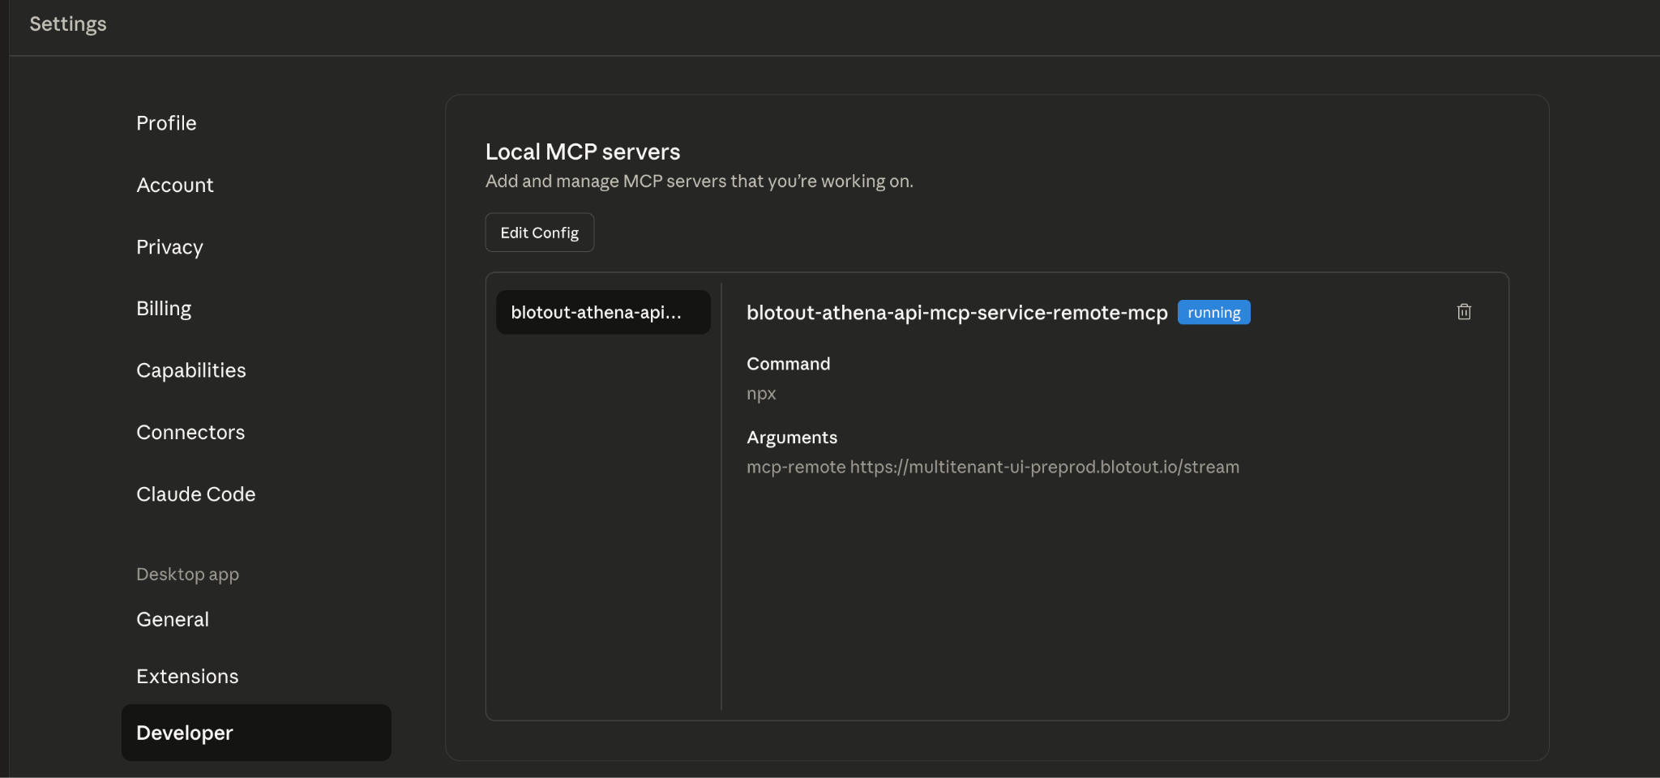Viewport: 1660px width, 778px height.
Task: Go to Account settings
Action: click(175, 185)
